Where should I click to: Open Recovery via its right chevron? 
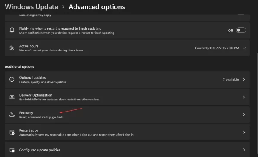click(244, 115)
